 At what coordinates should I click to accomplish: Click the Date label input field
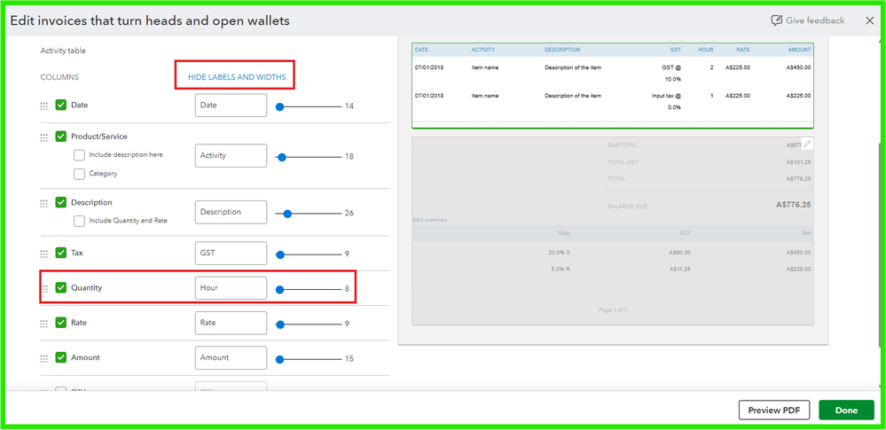[x=231, y=106]
